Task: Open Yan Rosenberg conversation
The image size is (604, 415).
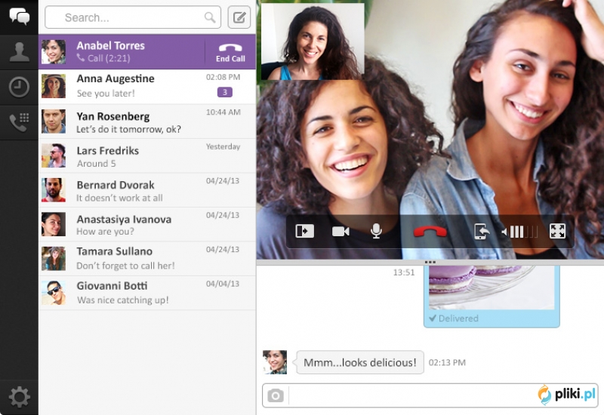Action: point(147,121)
